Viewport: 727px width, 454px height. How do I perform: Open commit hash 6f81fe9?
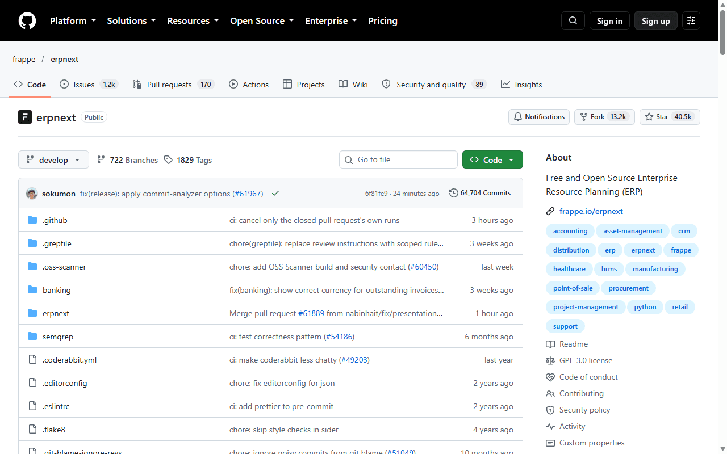click(x=376, y=194)
